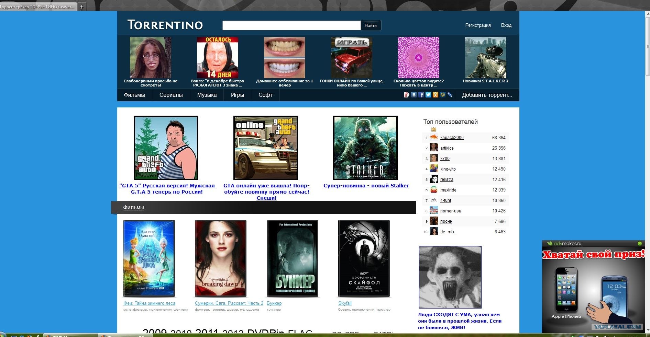Open the avatar next to king-vito

point(434,169)
